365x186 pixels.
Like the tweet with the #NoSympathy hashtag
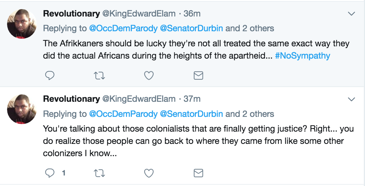[x=149, y=75]
